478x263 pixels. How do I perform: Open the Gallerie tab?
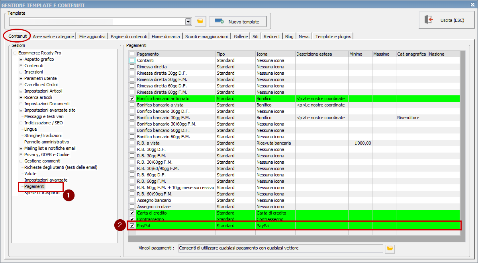[241, 37]
